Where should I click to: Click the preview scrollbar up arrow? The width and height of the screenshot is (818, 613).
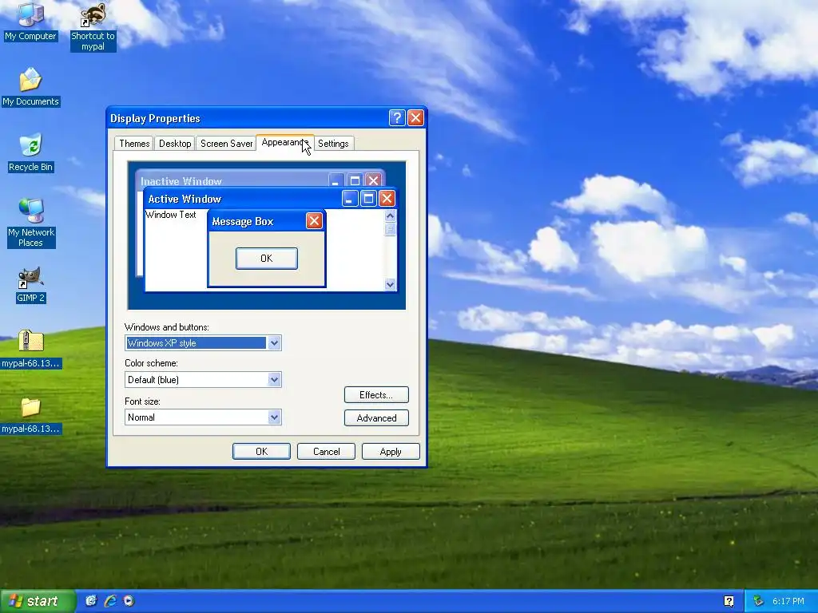coord(390,216)
